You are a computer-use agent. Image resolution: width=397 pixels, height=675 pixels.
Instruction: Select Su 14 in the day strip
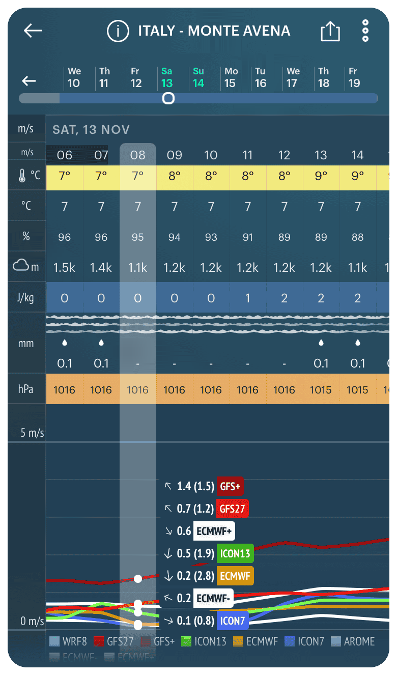(x=198, y=77)
